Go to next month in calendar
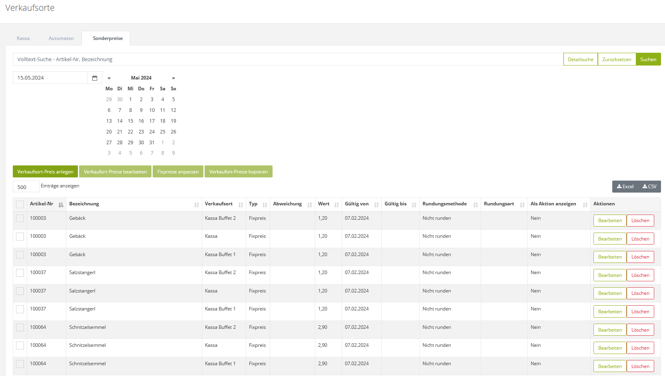665x376 pixels. pos(173,78)
